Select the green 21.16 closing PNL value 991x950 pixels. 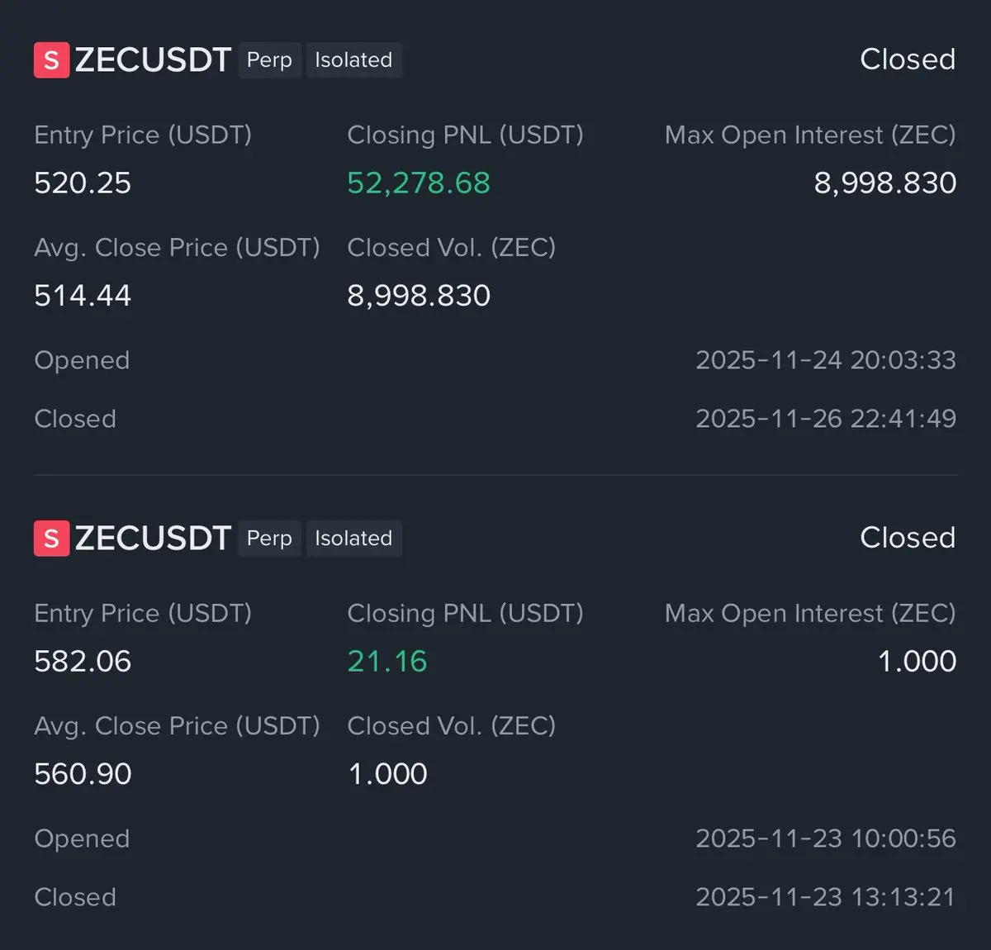point(387,661)
